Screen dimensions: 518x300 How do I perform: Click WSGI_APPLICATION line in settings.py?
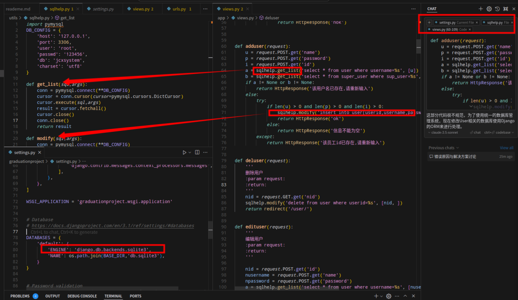(99, 201)
